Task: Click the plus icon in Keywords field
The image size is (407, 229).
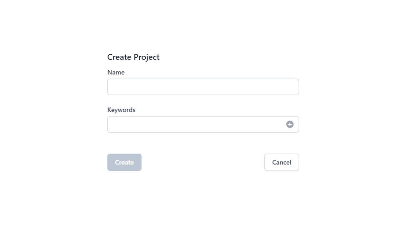Action: [x=290, y=124]
